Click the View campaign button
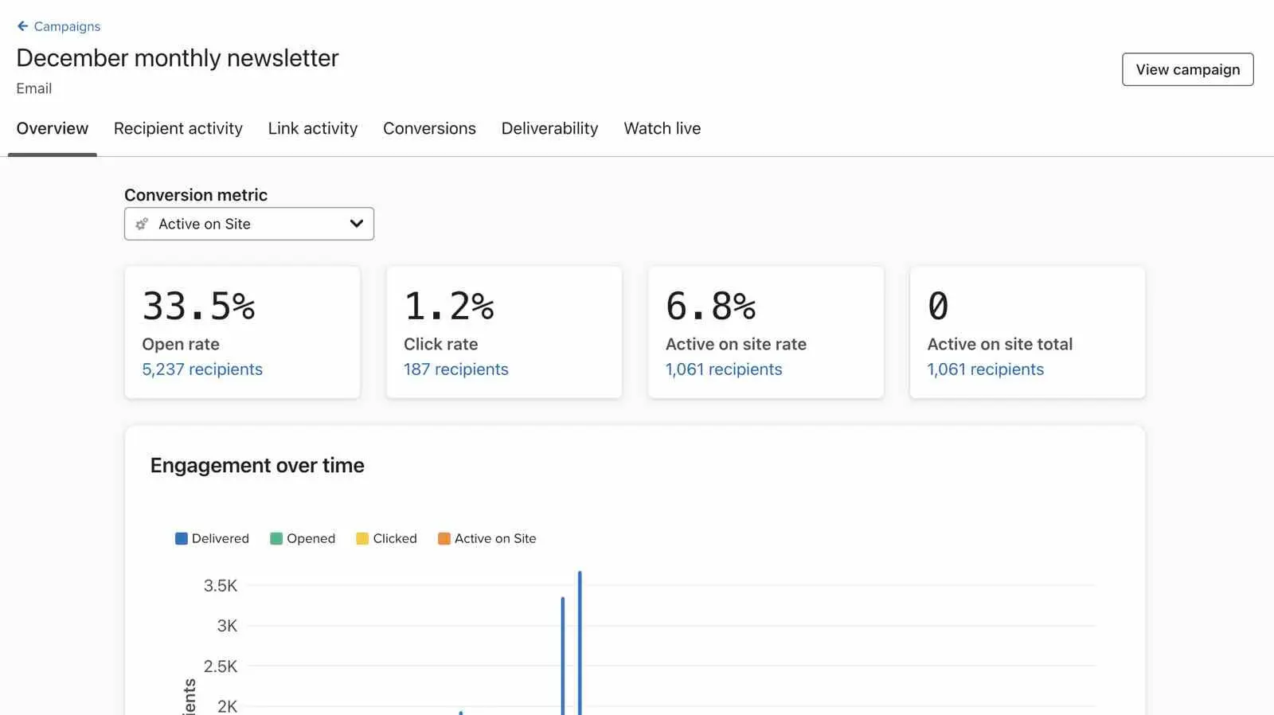Image resolution: width=1274 pixels, height=715 pixels. point(1187,69)
